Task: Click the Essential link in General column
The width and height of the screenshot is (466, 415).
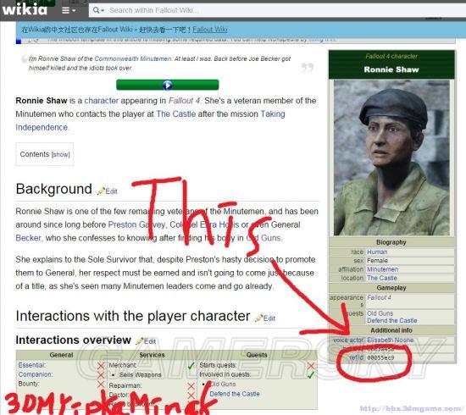Action: (x=32, y=365)
